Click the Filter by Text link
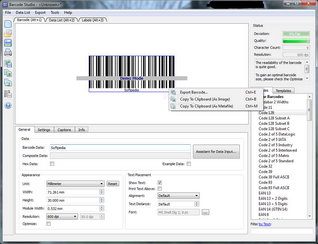This screenshot has height=244, width=318. (x=265, y=224)
